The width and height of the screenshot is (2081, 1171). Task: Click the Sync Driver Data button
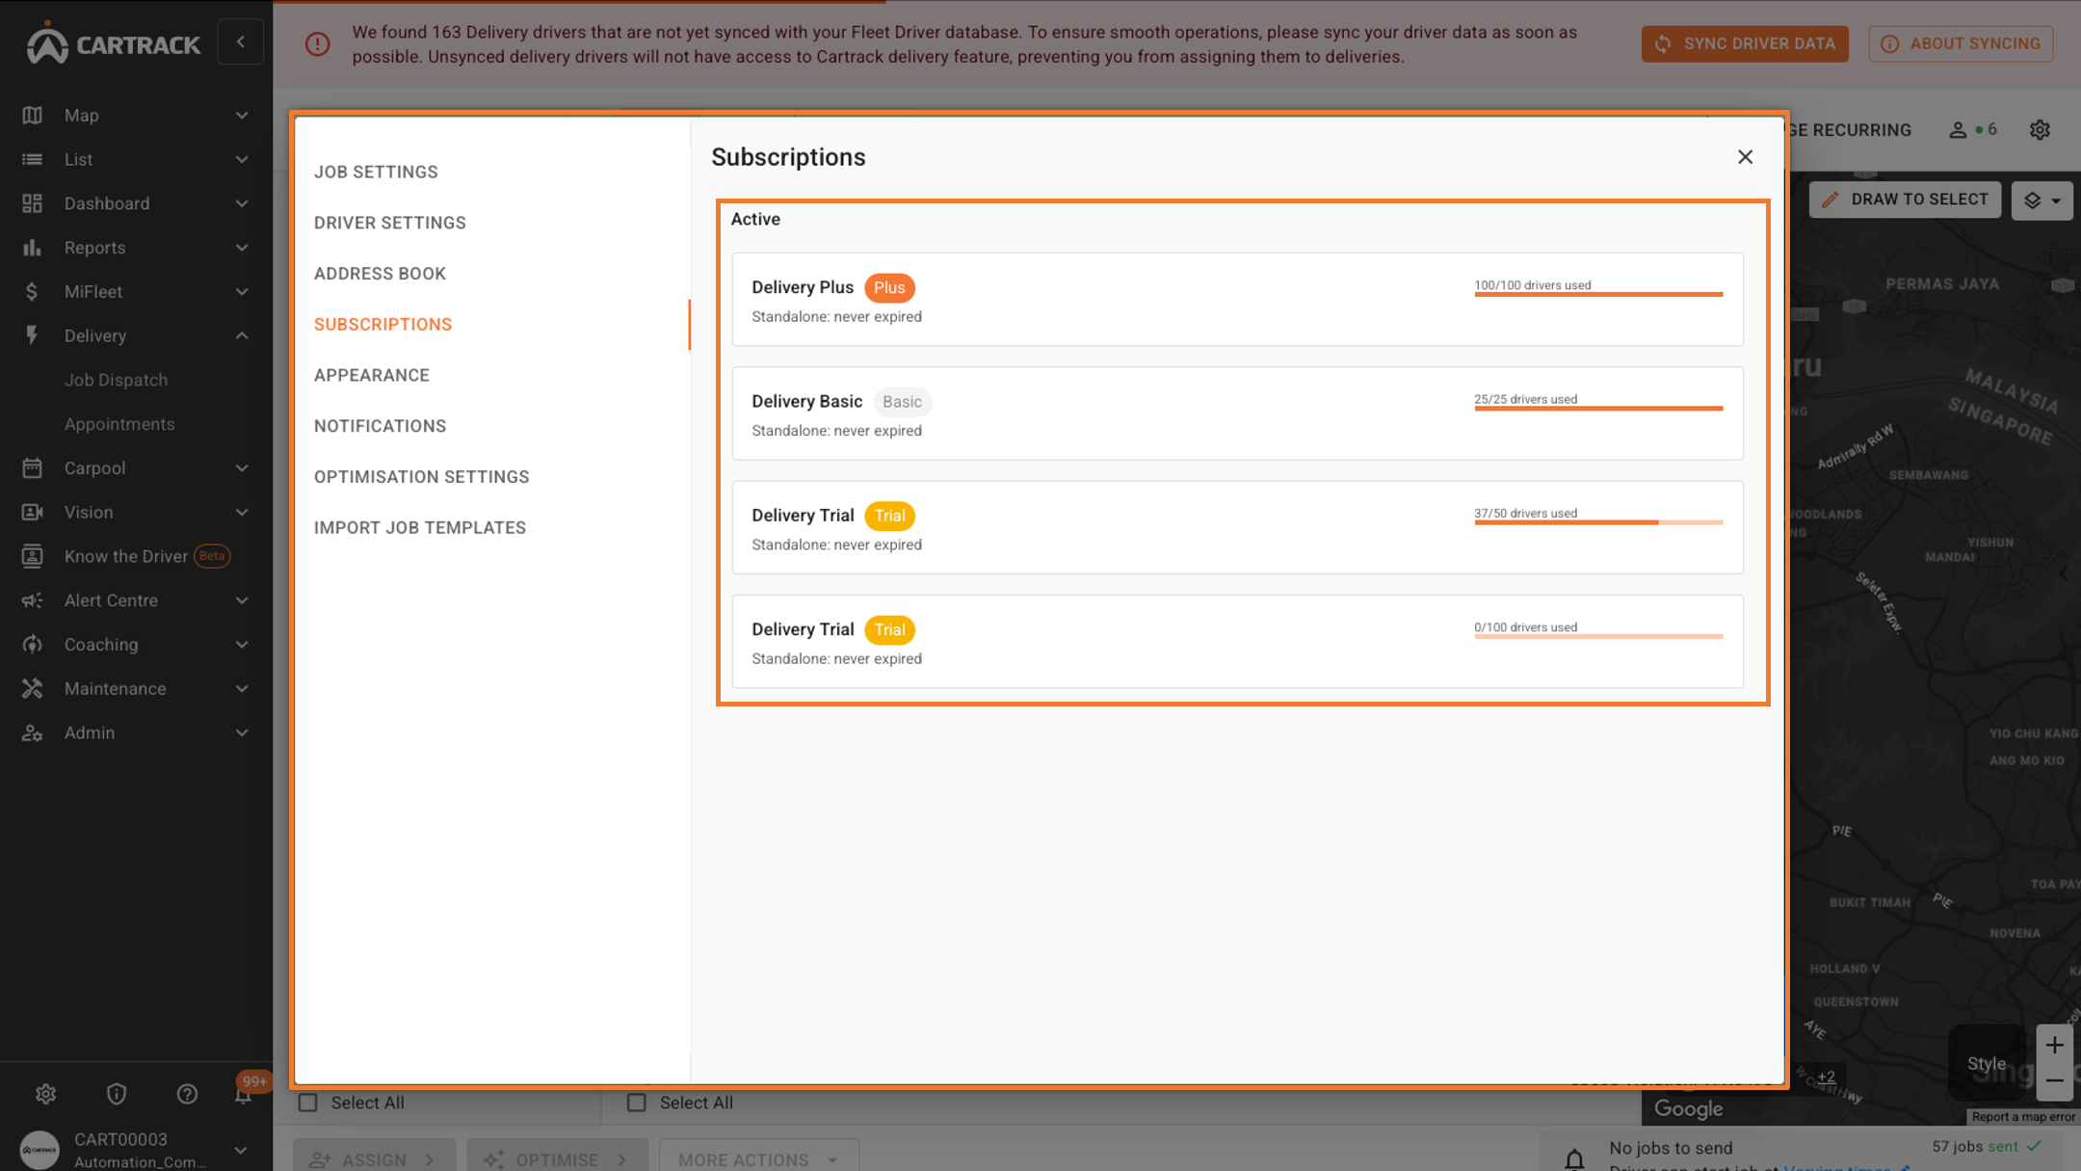1745,43
